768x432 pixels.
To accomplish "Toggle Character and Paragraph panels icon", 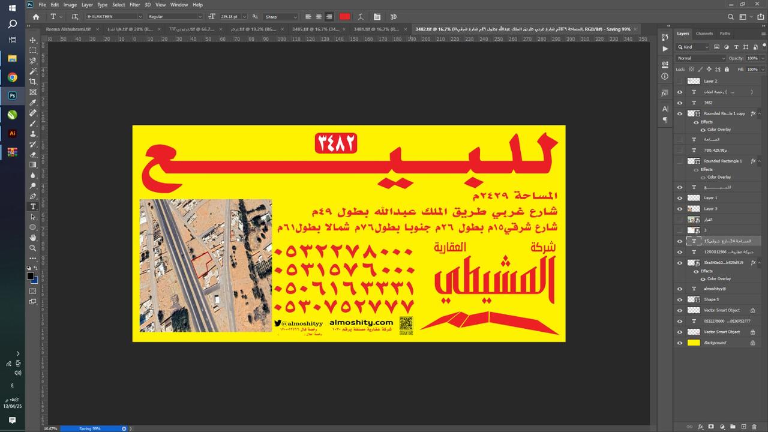I will [377, 17].
